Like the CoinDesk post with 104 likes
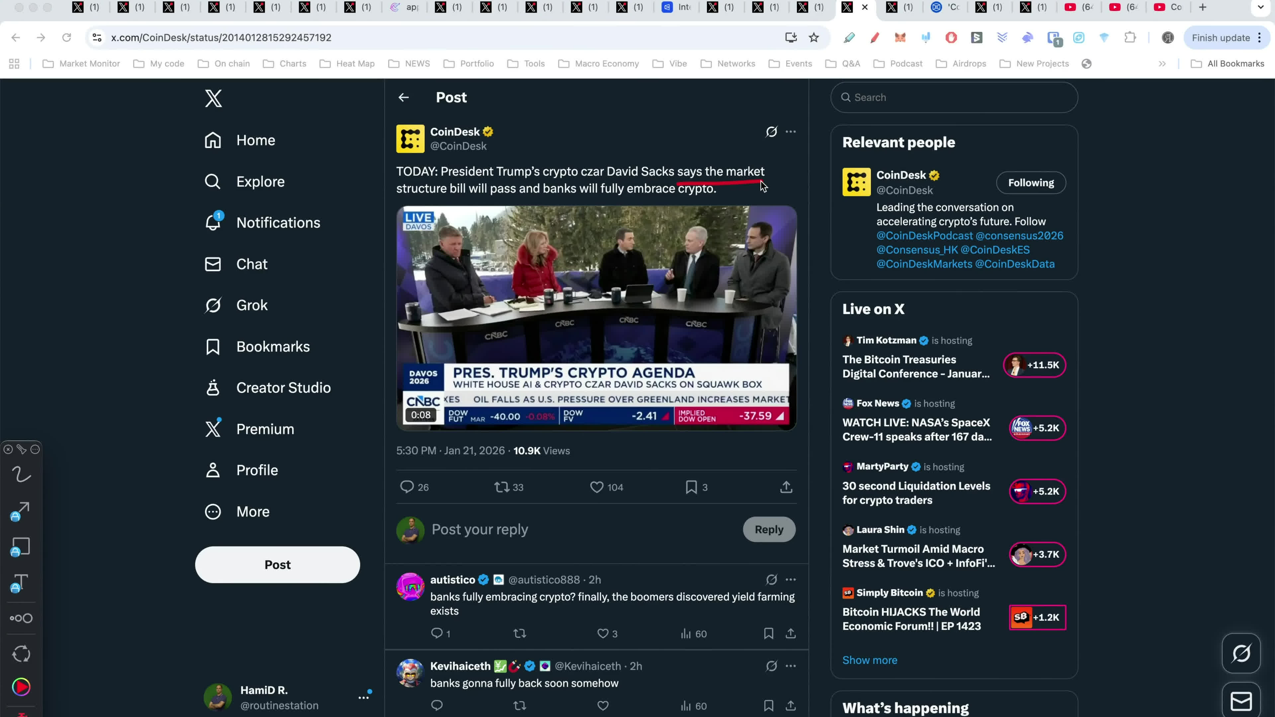The width and height of the screenshot is (1275, 717). [606, 487]
